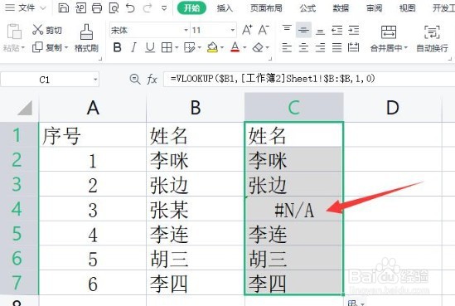Screen dimensions: 455x306
Task: Click 复制 to copy selection
Action: [47, 47]
